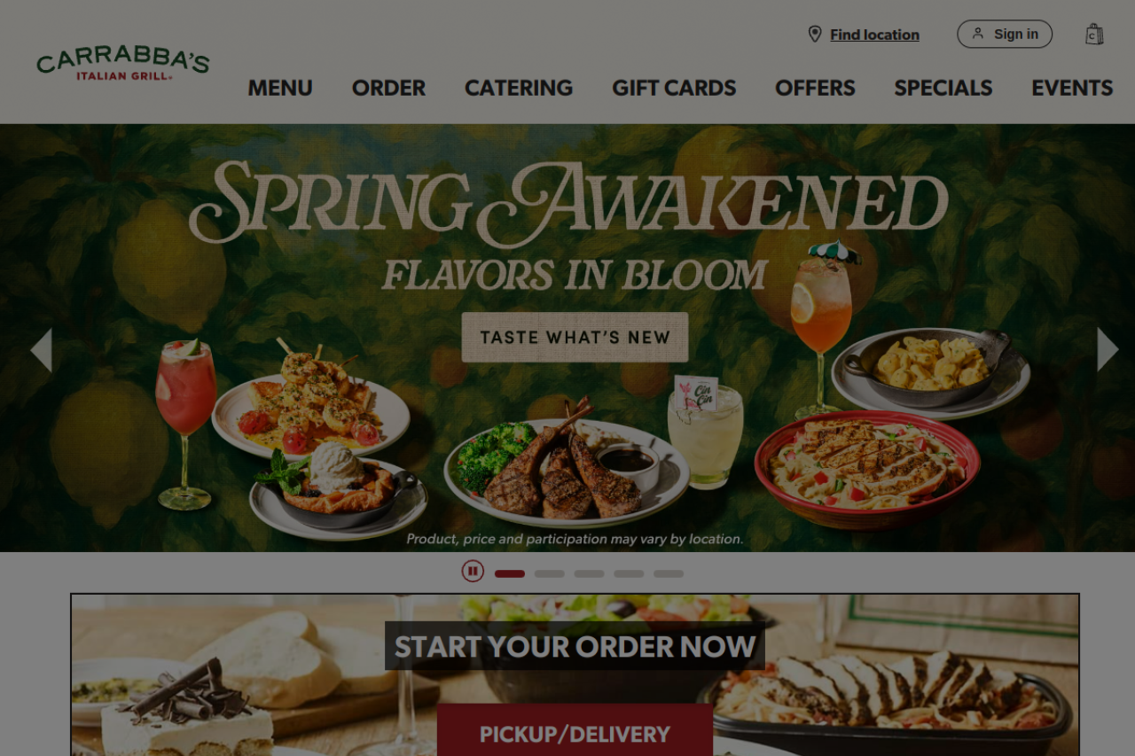The image size is (1135, 756).
Task: Click the Find location link
Action: (874, 35)
